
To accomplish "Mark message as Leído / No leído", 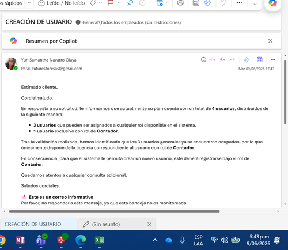I will (x=62, y=3).
